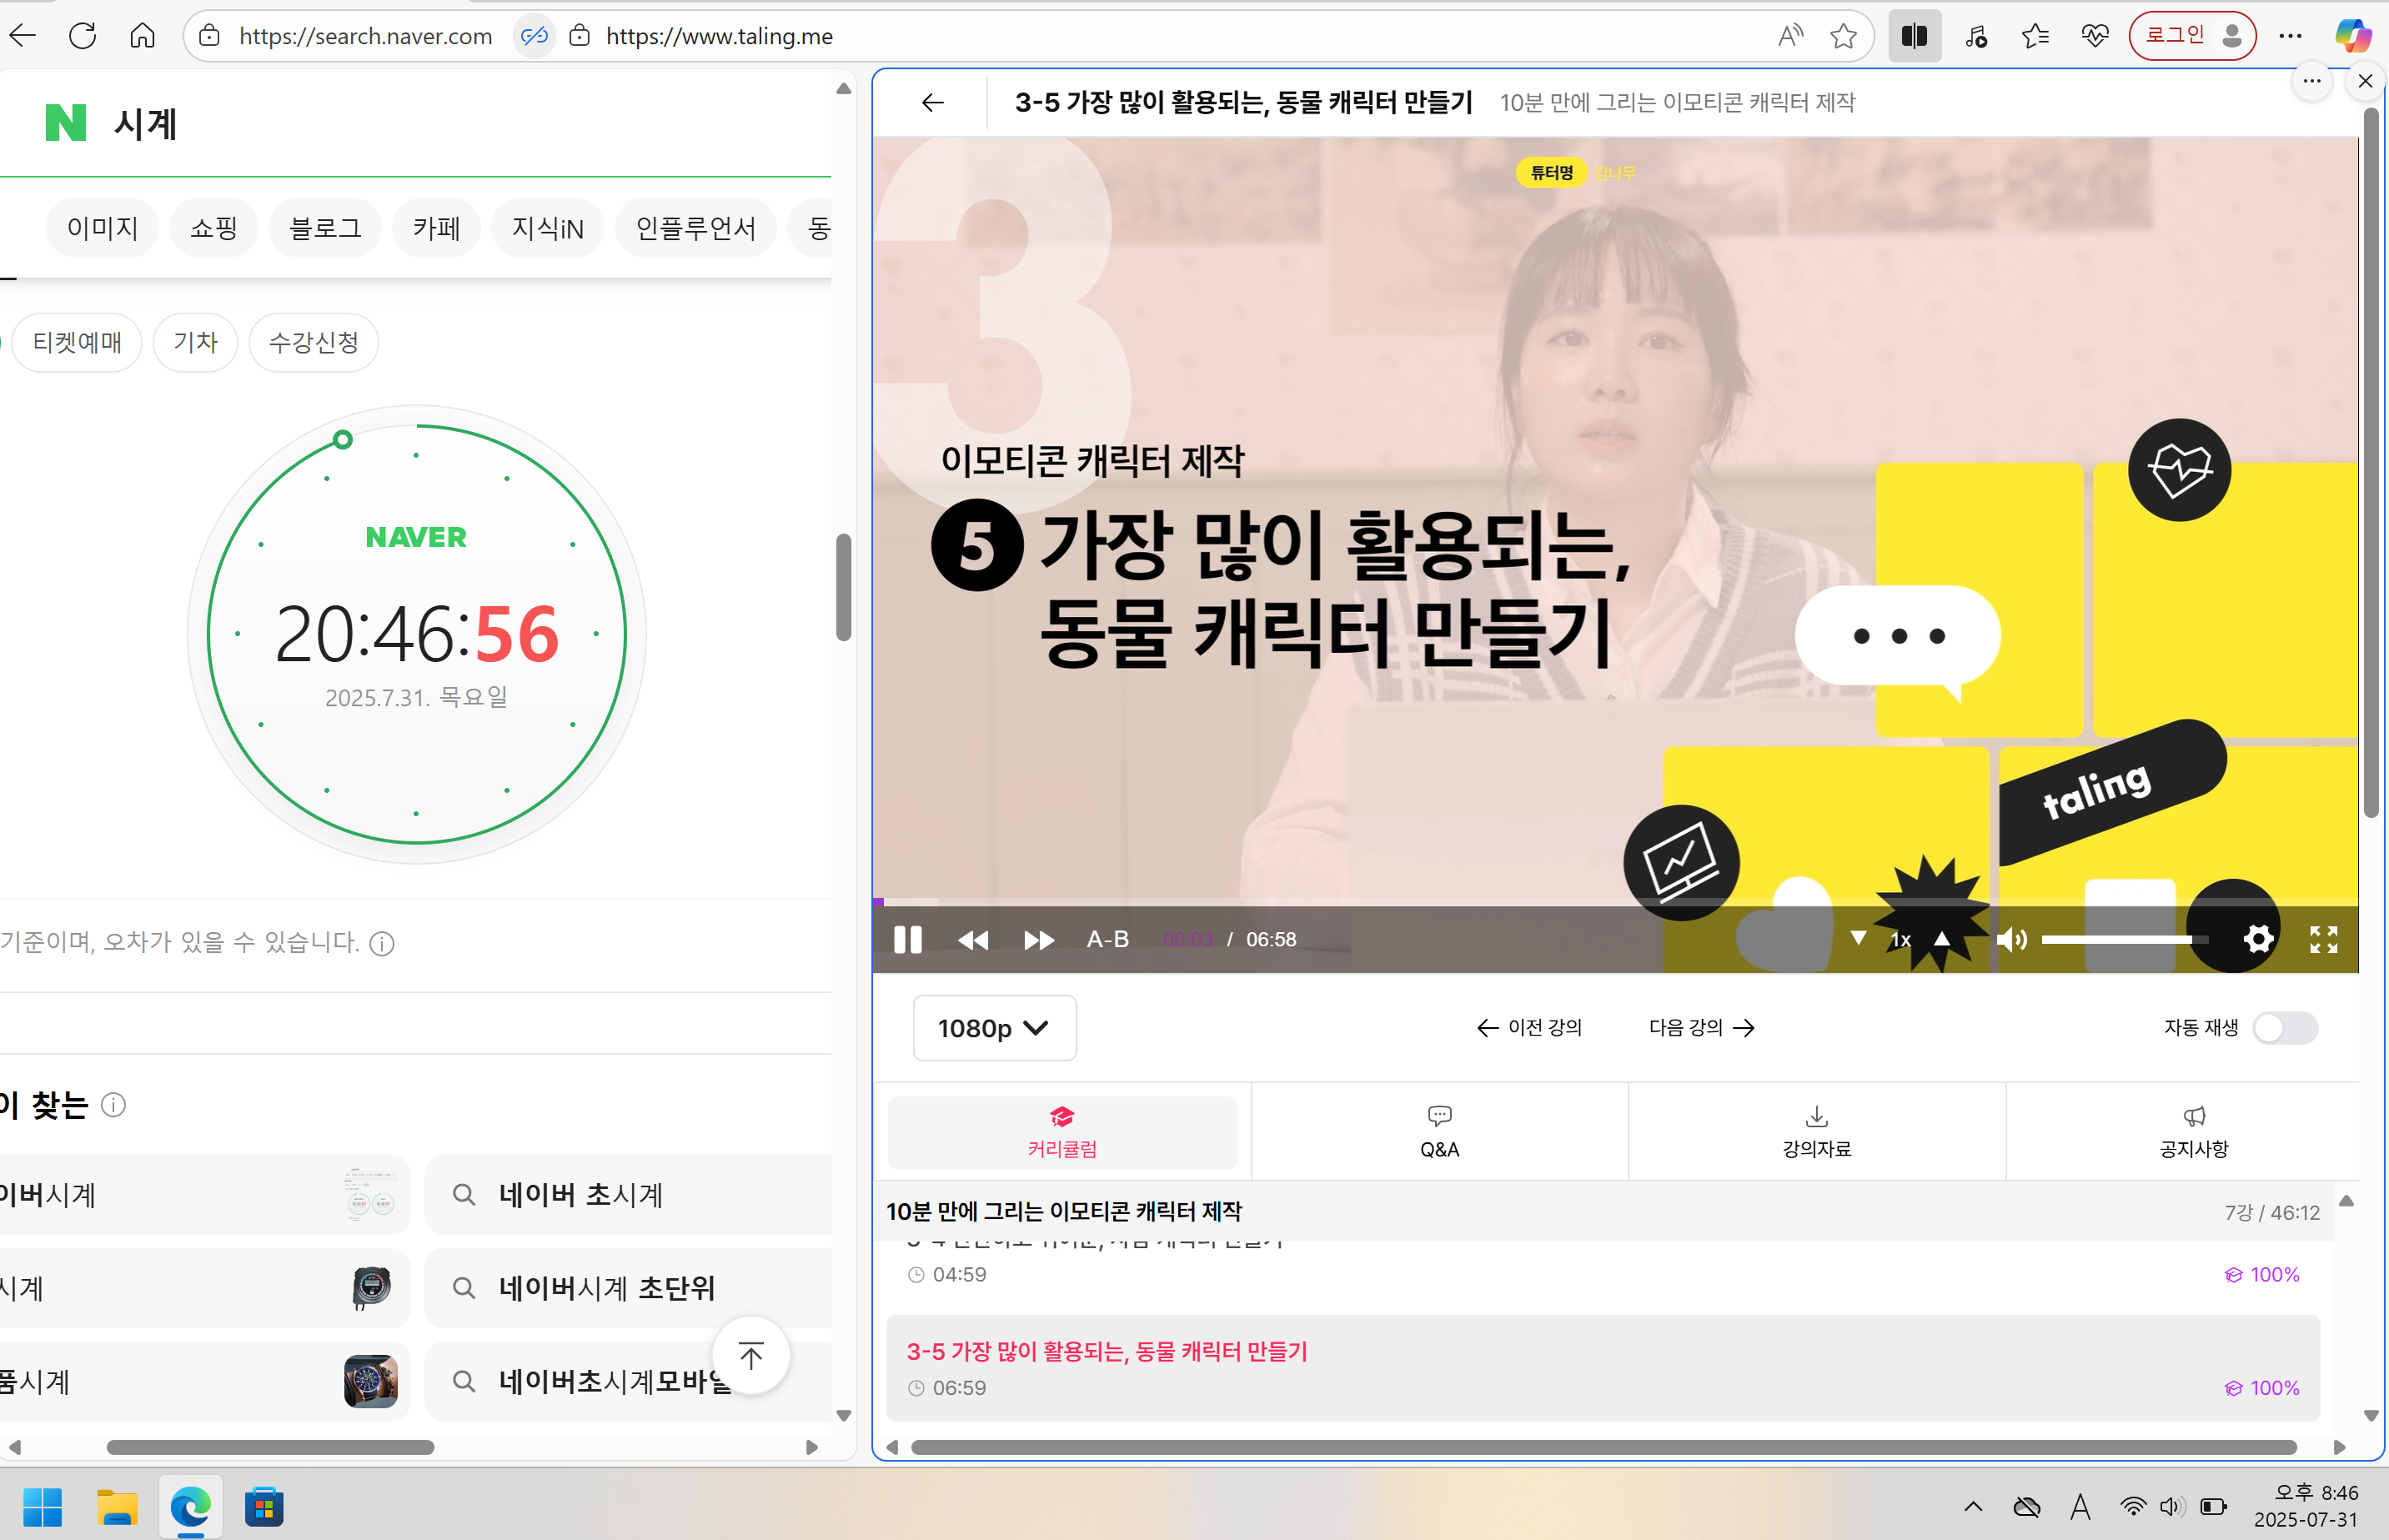This screenshot has height=1540, width=2389.
Task: Click the 로그인 login button
Action: click(x=2191, y=35)
